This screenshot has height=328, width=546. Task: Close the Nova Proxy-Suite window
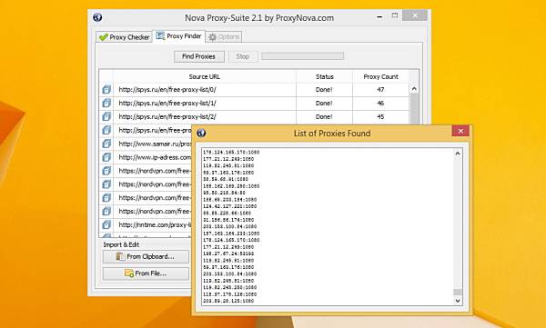tap(415, 15)
